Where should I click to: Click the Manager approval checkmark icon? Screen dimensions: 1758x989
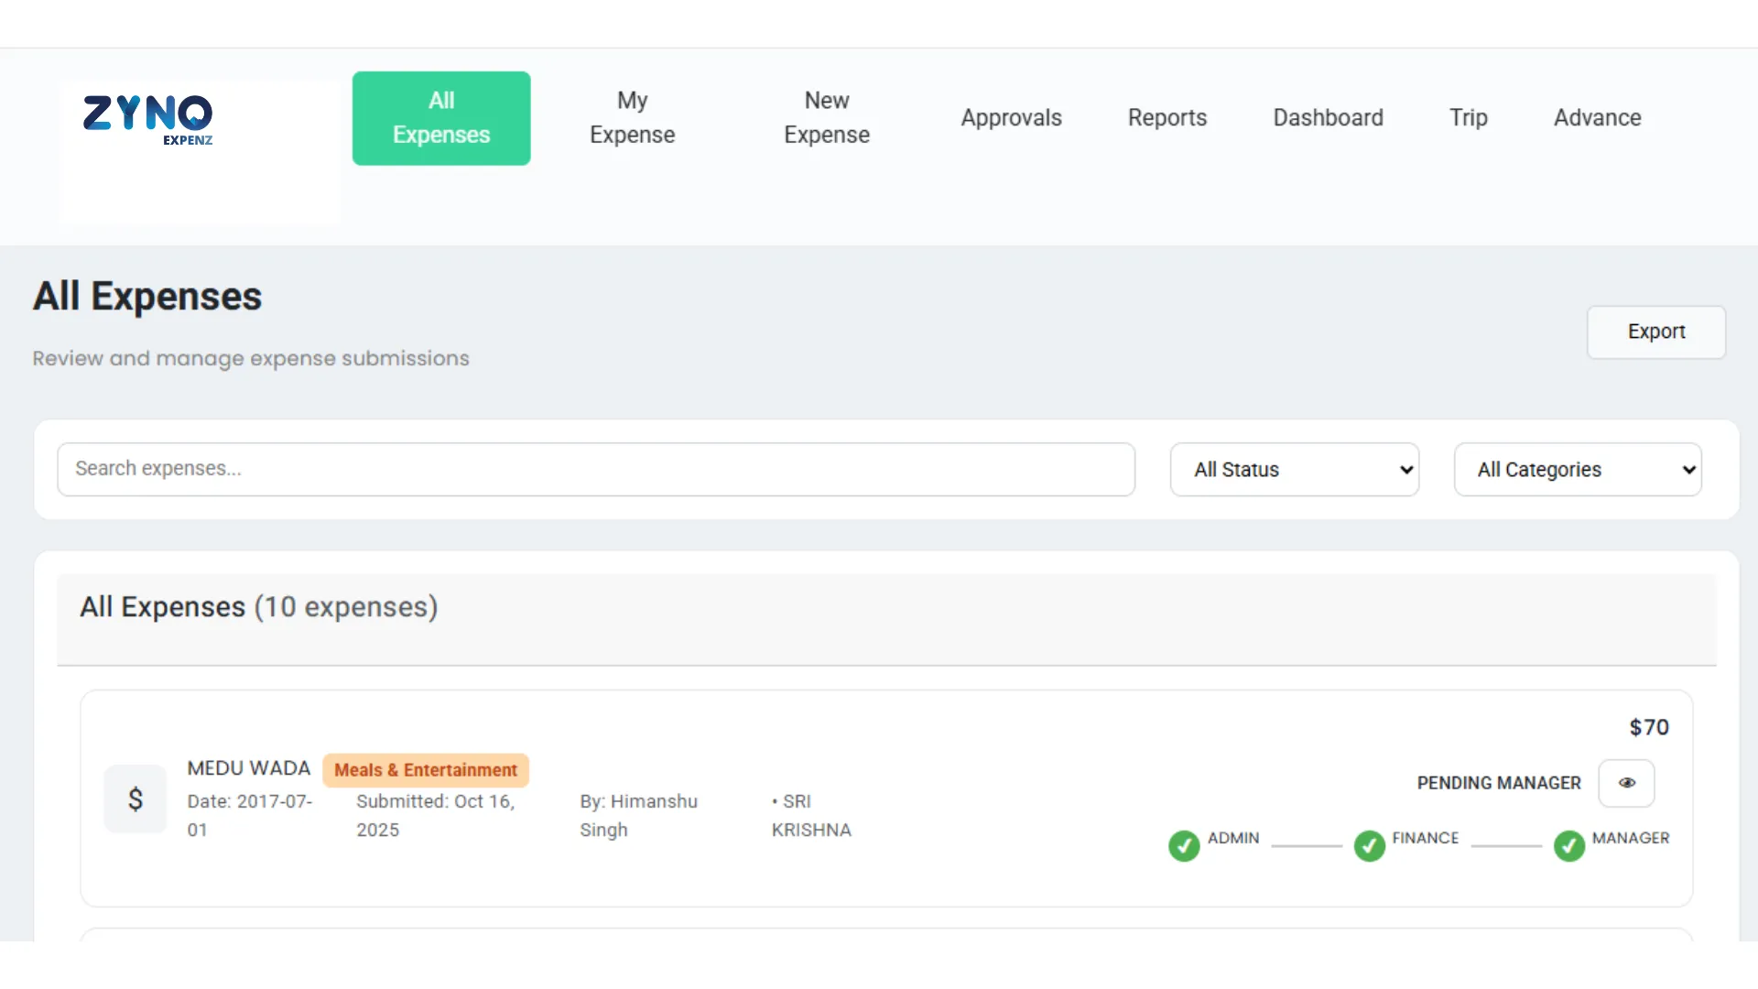click(x=1568, y=845)
